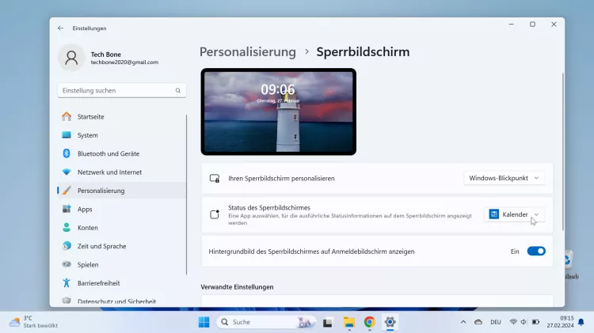Click the Bluetooth icon in sidebar
Image resolution: width=594 pixels, height=333 pixels.
coord(67,153)
